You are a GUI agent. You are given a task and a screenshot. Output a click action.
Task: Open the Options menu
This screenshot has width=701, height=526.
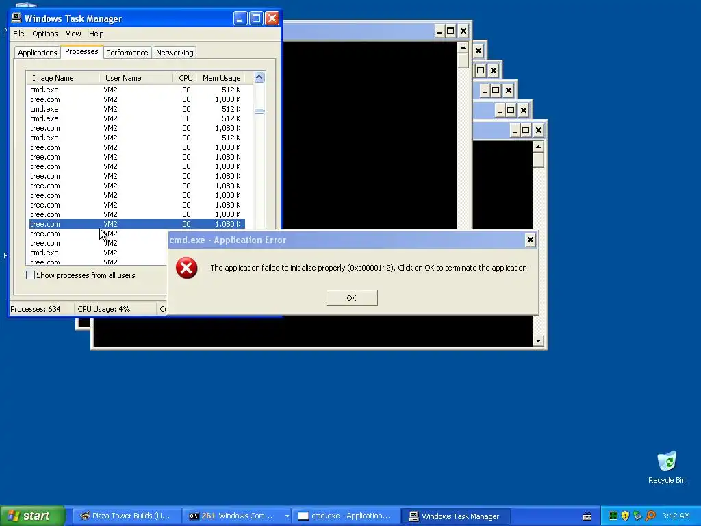point(44,34)
